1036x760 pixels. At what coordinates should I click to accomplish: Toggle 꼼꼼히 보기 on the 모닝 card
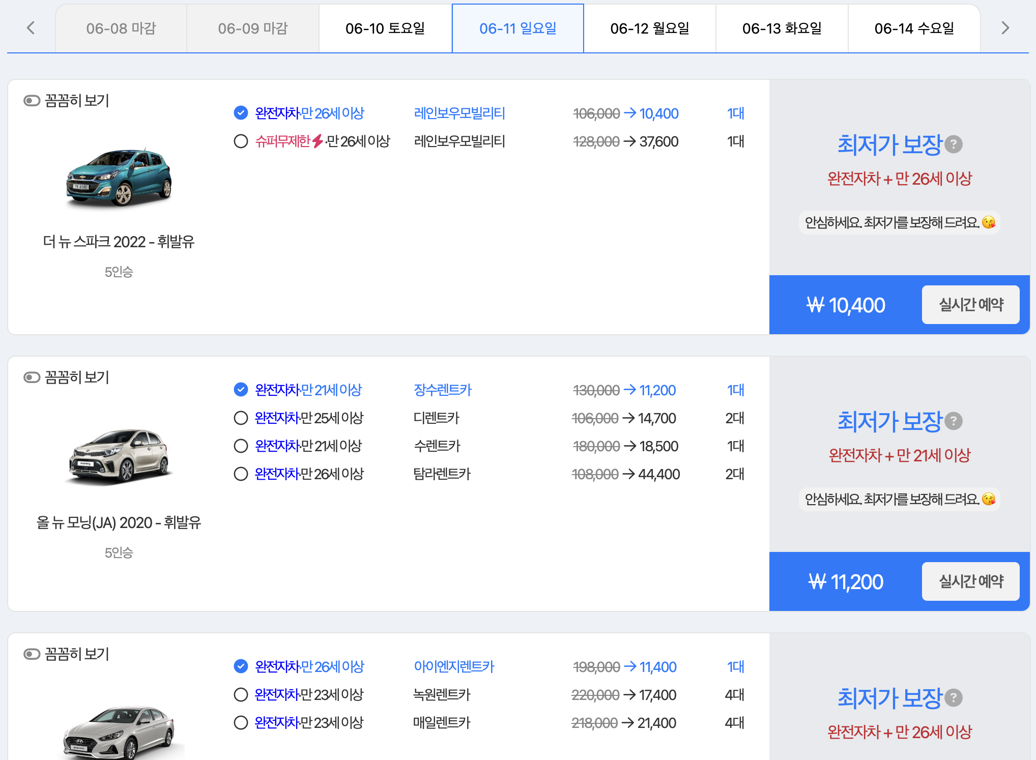pyautogui.click(x=32, y=377)
